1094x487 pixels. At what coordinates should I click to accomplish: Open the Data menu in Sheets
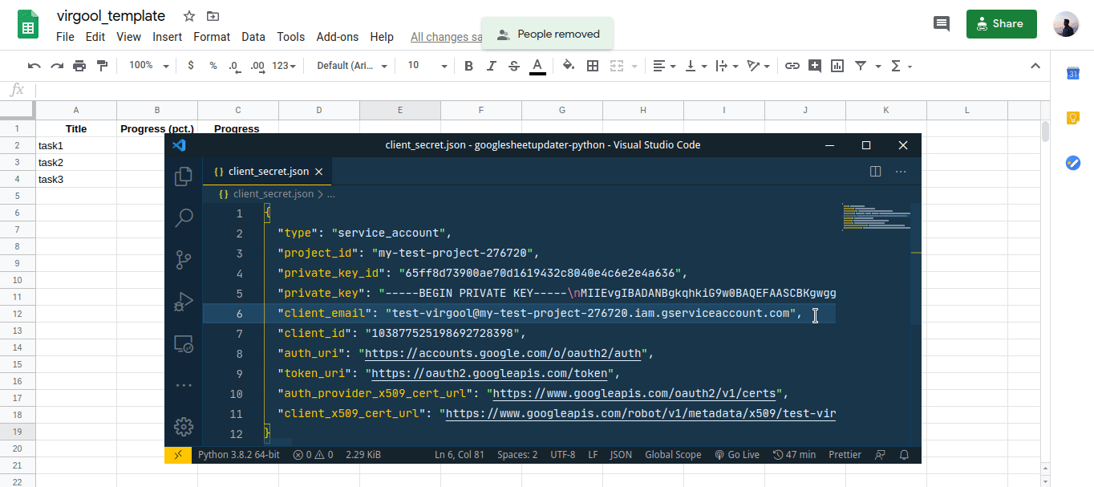253,37
